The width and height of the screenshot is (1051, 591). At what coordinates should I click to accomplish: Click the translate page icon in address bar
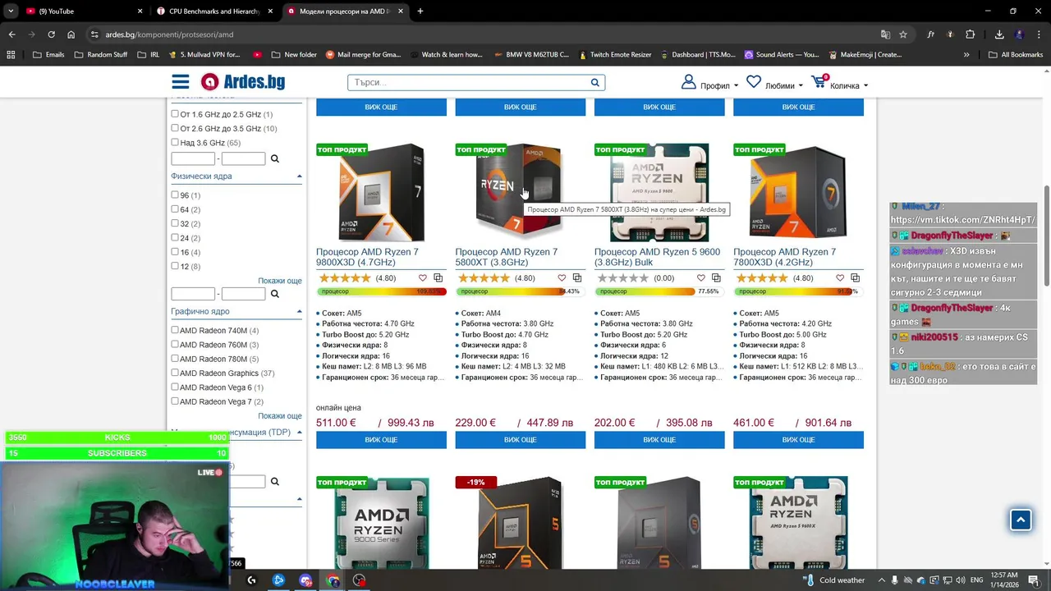click(885, 34)
